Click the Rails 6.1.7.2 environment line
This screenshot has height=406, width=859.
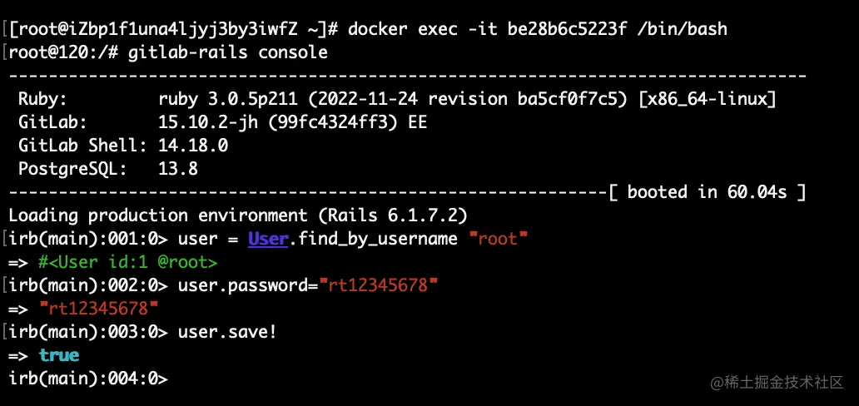tap(238, 215)
